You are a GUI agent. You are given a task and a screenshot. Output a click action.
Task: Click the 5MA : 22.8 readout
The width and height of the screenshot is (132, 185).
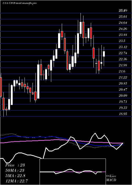tap(15, 175)
